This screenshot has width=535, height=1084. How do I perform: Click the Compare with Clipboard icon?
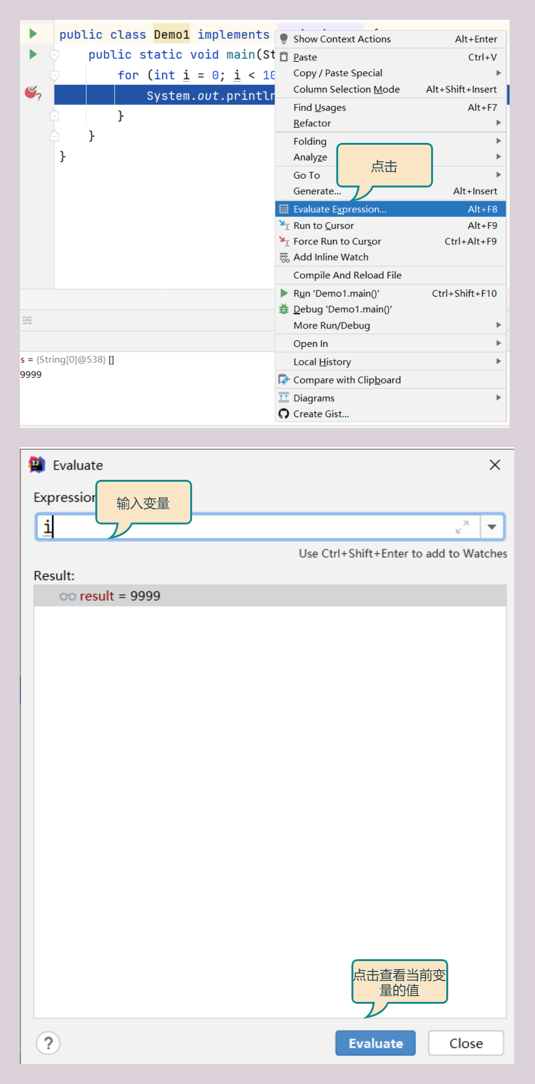point(284,380)
